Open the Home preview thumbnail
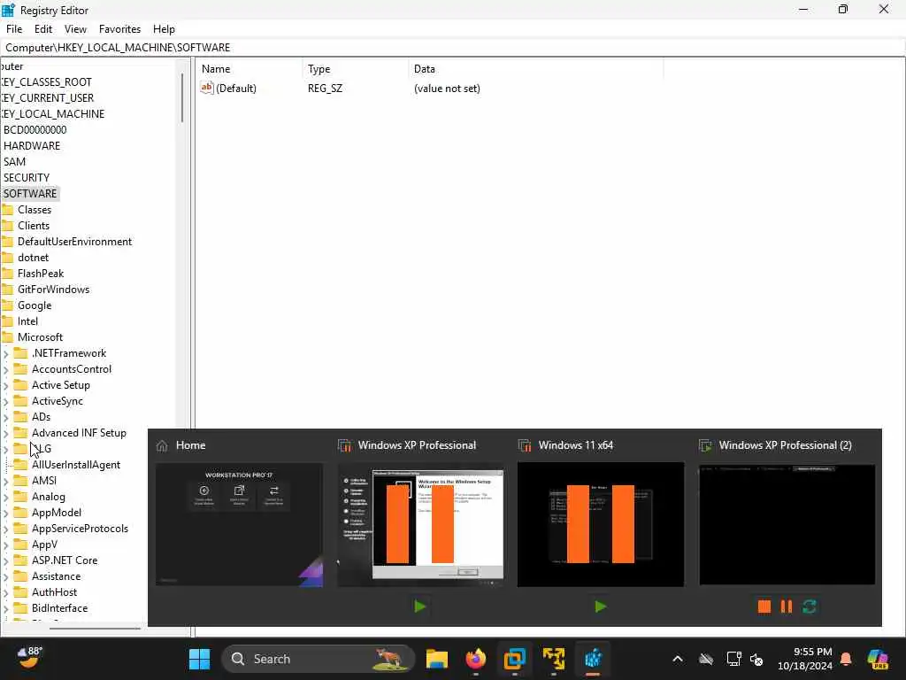Viewport: 906px width, 680px height. (x=239, y=524)
